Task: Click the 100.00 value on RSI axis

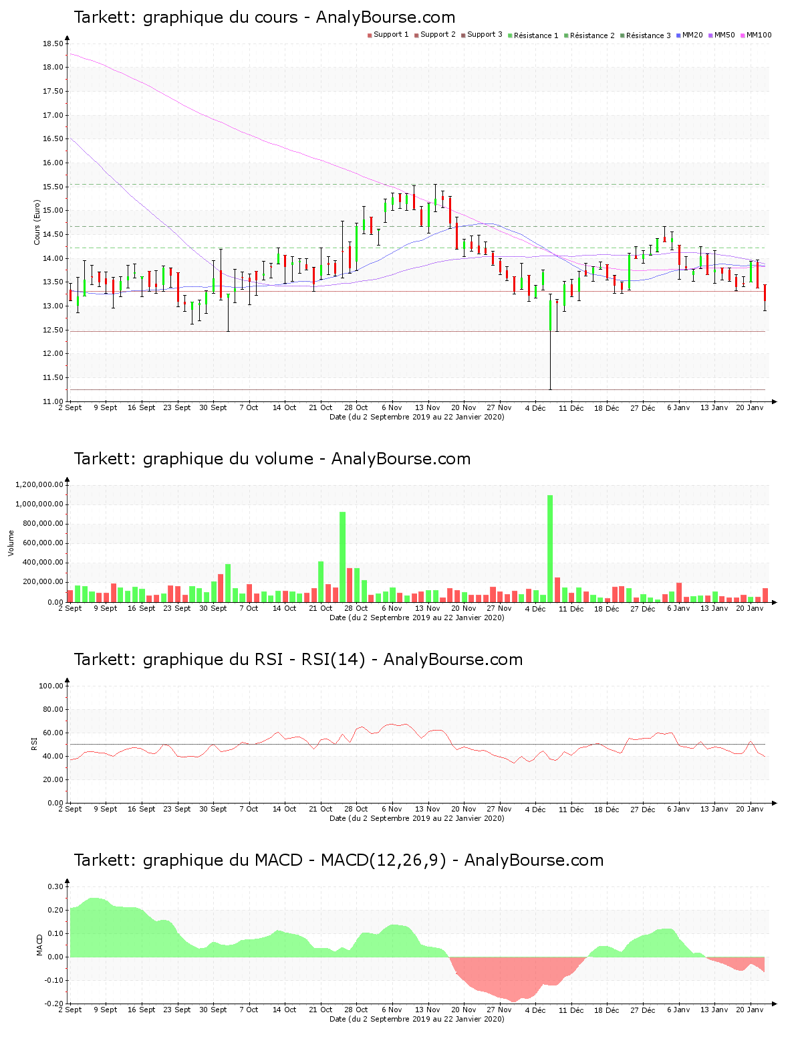Action: (x=51, y=686)
